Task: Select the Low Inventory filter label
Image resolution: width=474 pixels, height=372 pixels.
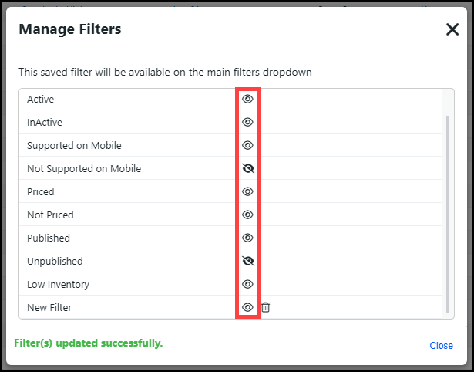Action: (x=58, y=285)
